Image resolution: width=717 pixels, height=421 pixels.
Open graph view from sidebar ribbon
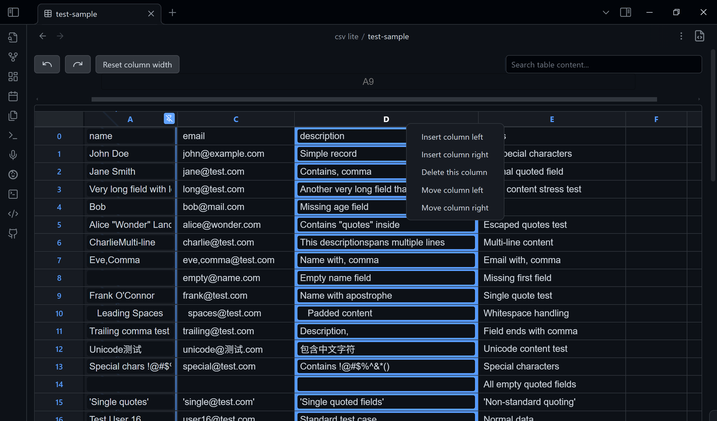pos(13,57)
